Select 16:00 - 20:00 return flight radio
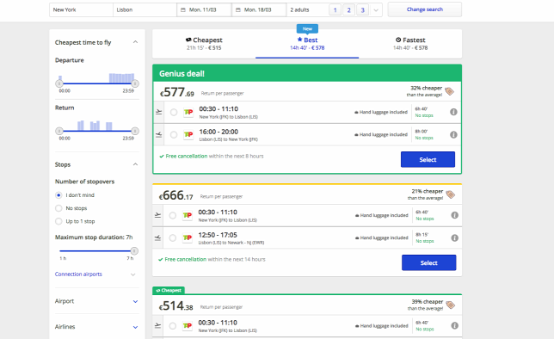Viewport: 554px width, 339px height. [x=174, y=135]
